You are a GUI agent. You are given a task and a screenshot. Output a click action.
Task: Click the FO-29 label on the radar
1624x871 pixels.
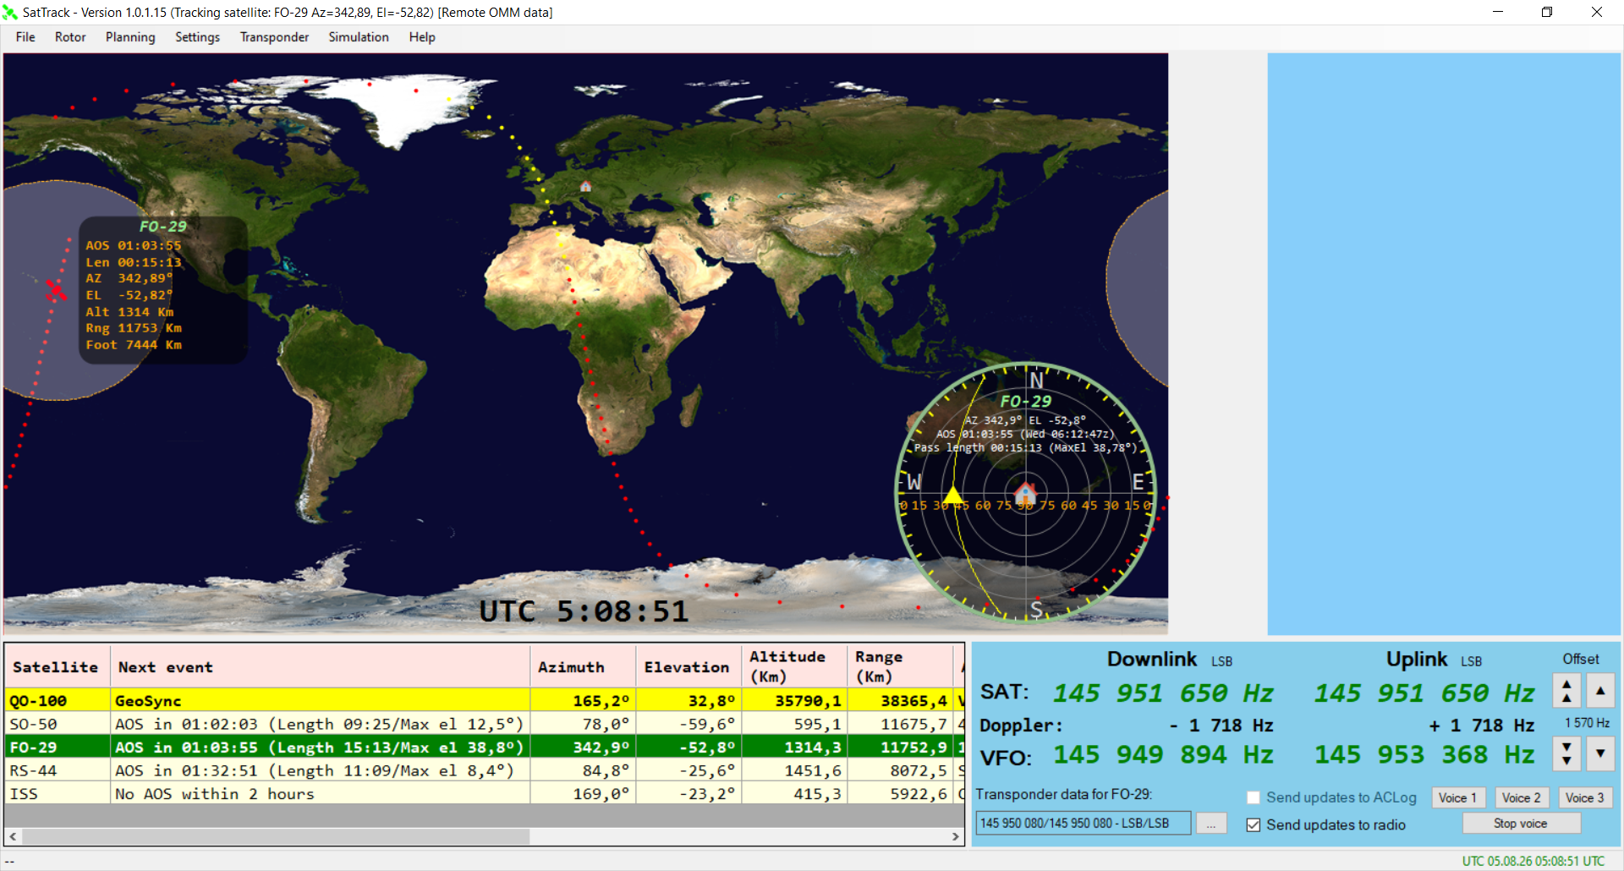click(x=1025, y=402)
